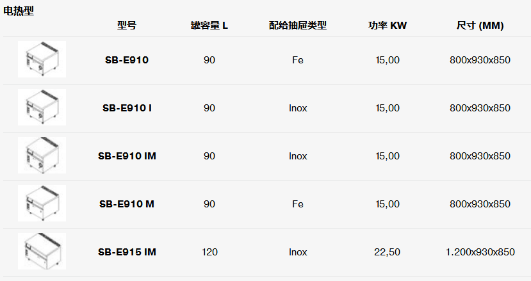Open the SB-E910 product thumbnail image
Image resolution: width=531 pixels, height=281 pixels.
(x=42, y=60)
